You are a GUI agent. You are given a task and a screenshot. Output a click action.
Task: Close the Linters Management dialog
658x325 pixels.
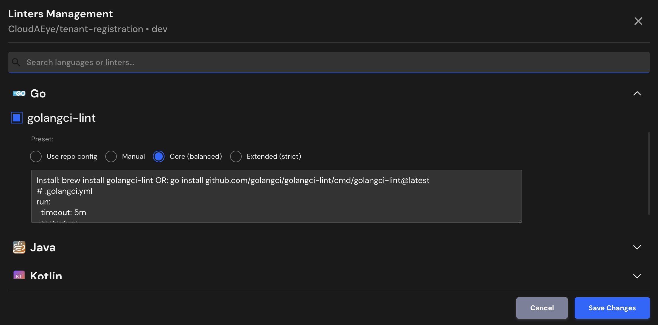click(x=638, y=21)
